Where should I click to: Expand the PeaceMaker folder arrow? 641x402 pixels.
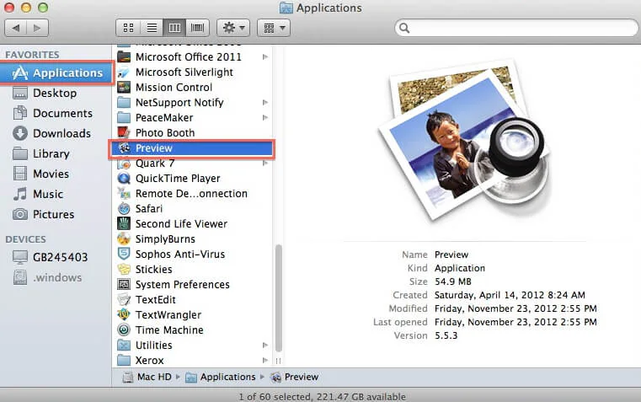[265, 117]
